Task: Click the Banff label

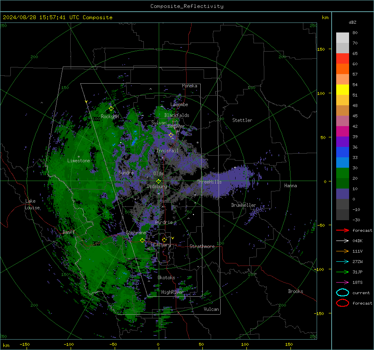Action: [69, 232]
